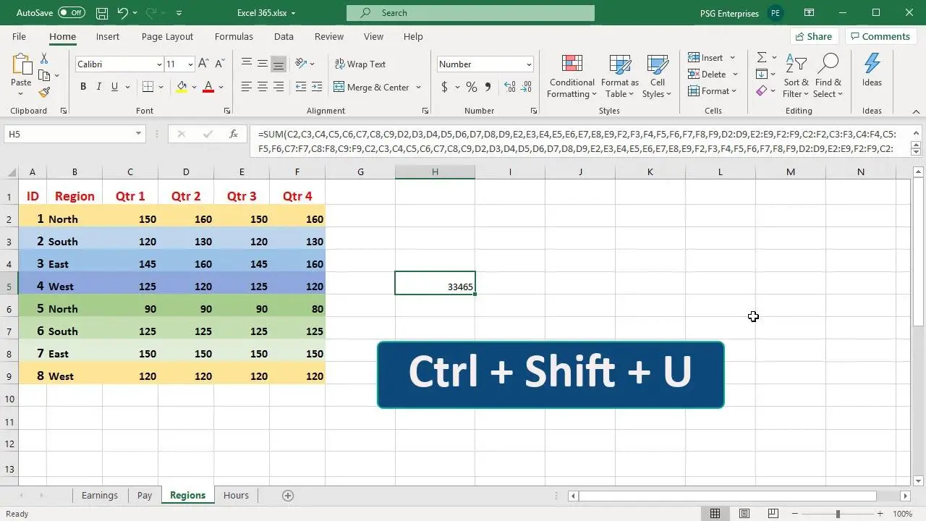Toggle Top Align vertical alignment

coord(247,64)
